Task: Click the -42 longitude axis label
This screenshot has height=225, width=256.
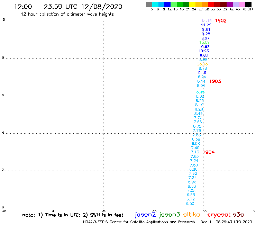Action: (x=53, y=211)
